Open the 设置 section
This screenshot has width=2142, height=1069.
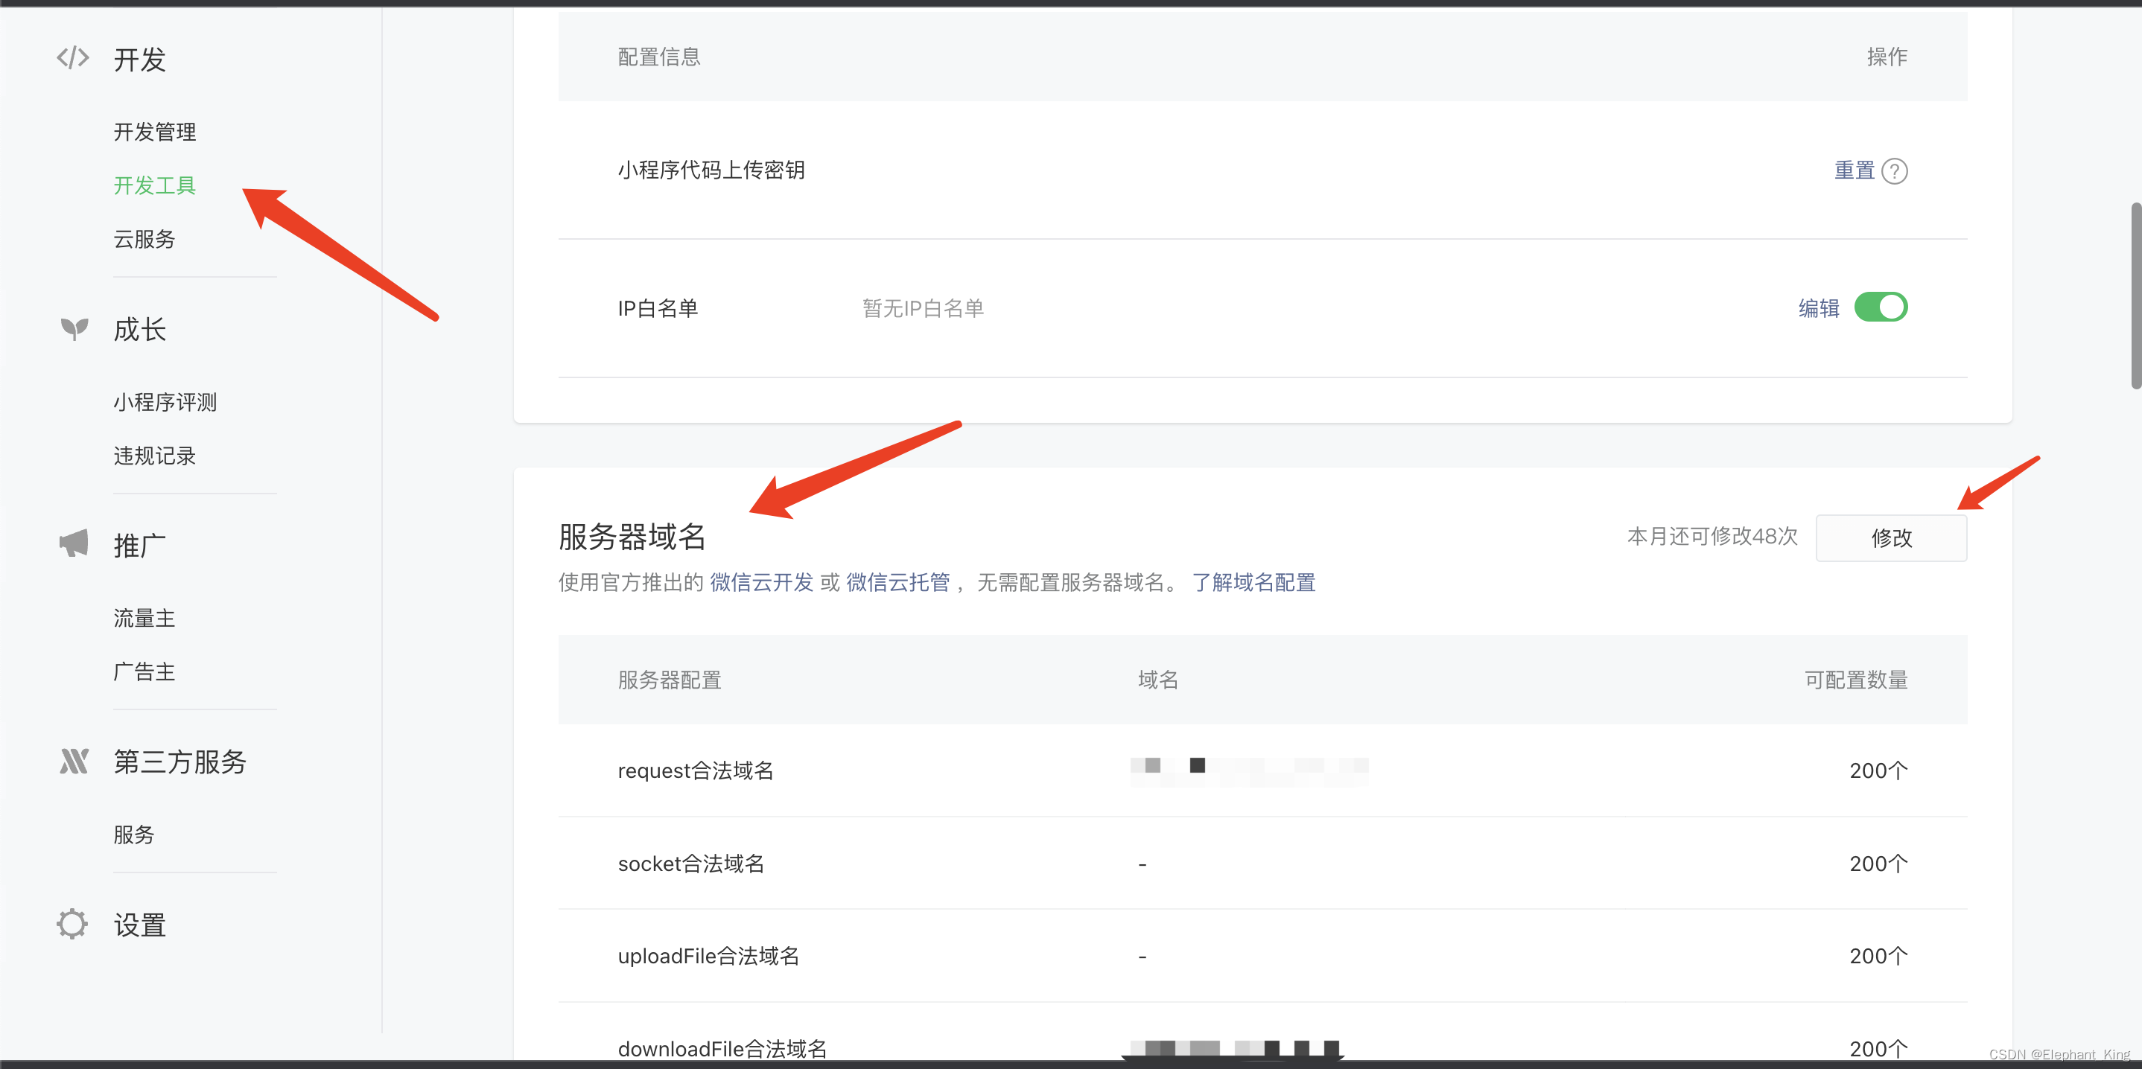140,925
